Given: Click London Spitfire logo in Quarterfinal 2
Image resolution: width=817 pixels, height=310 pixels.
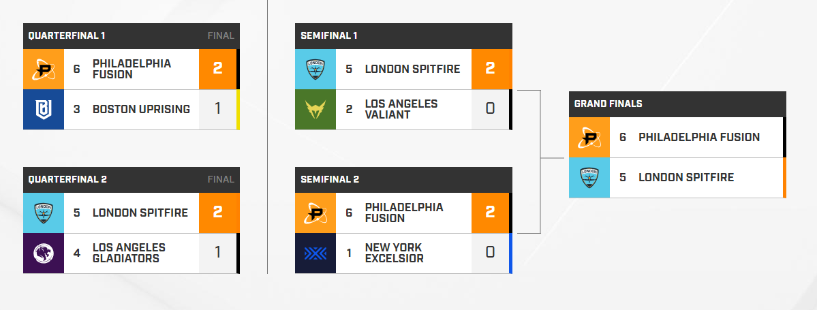Looking at the screenshot, I should pyautogui.click(x=43, y=213).
